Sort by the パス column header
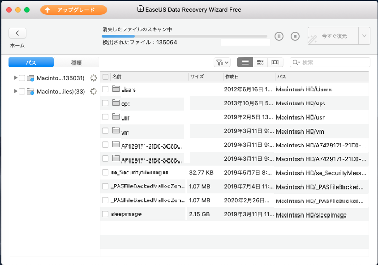378x265 pixels. [x=322, y=77]
